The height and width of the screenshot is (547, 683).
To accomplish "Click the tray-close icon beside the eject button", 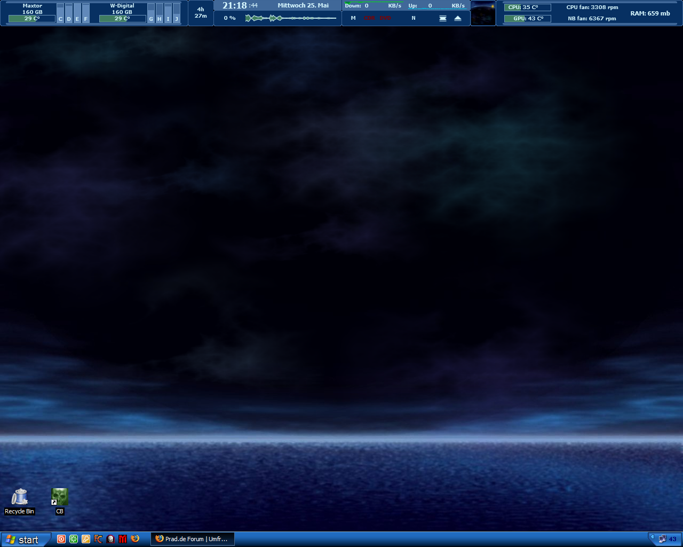I will pos(443,18).
